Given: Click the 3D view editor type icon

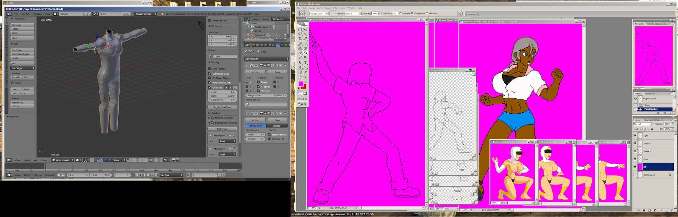Looking at the screenshot, I should [x=8, y=160].
